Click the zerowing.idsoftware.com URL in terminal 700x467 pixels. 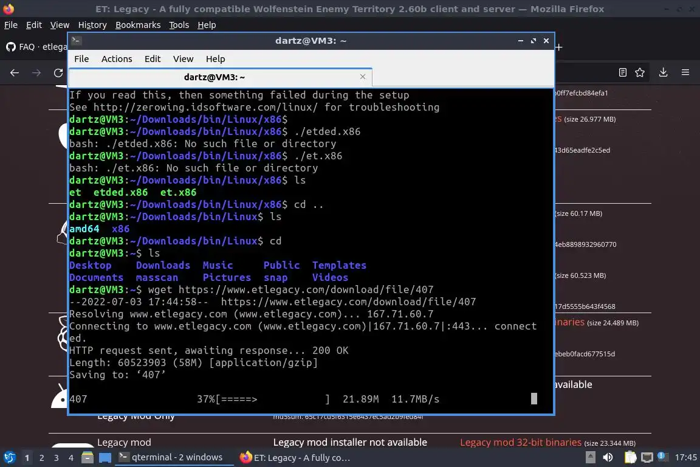[x=205, y=107]
